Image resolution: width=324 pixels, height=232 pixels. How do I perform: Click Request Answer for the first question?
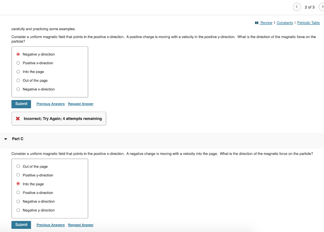(x=81, y=104)
